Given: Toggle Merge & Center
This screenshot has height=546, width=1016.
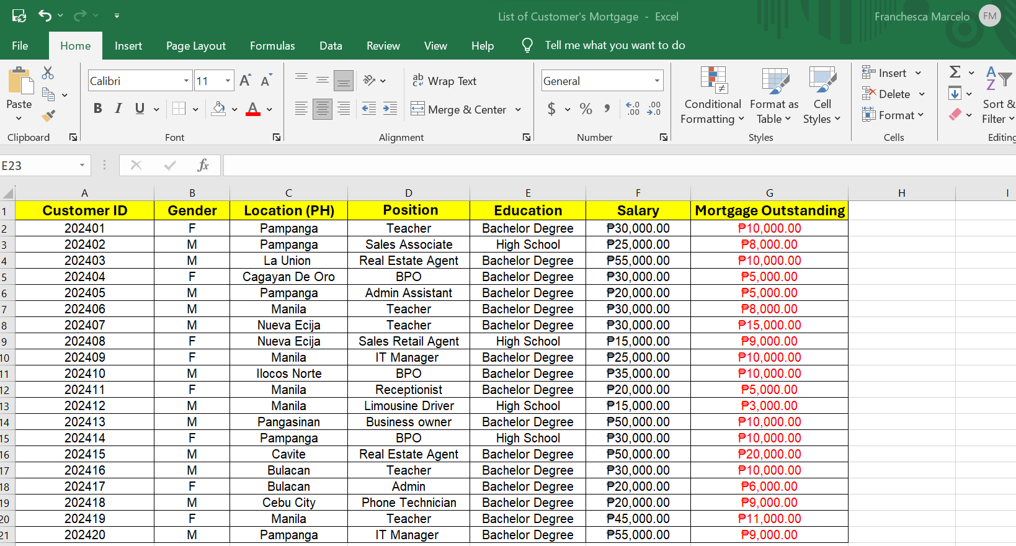Looking at the screenshot, I should click(459, 109).
